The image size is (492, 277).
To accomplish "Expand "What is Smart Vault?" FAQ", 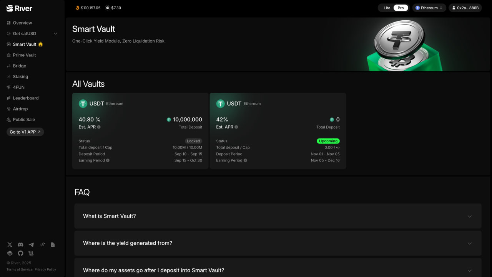I will (x=278, y=216).
